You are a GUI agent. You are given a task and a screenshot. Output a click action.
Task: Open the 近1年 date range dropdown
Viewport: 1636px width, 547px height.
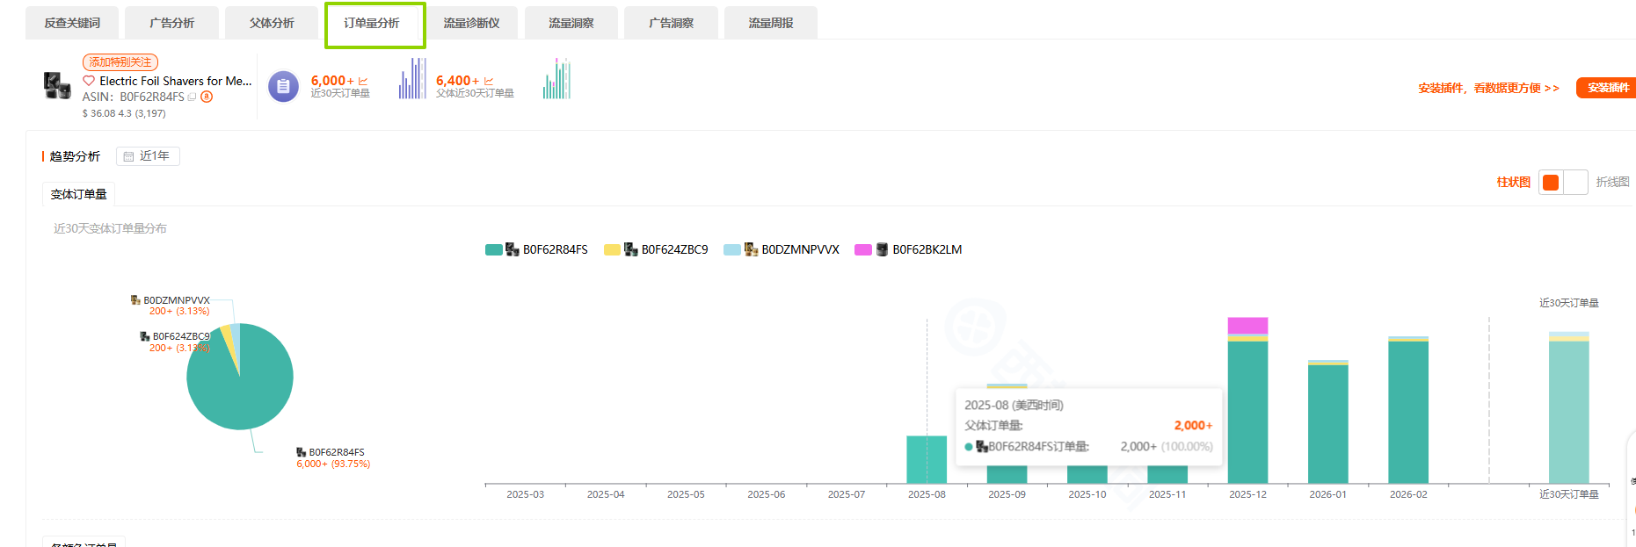pyautogui.click(x=148, y=156)
